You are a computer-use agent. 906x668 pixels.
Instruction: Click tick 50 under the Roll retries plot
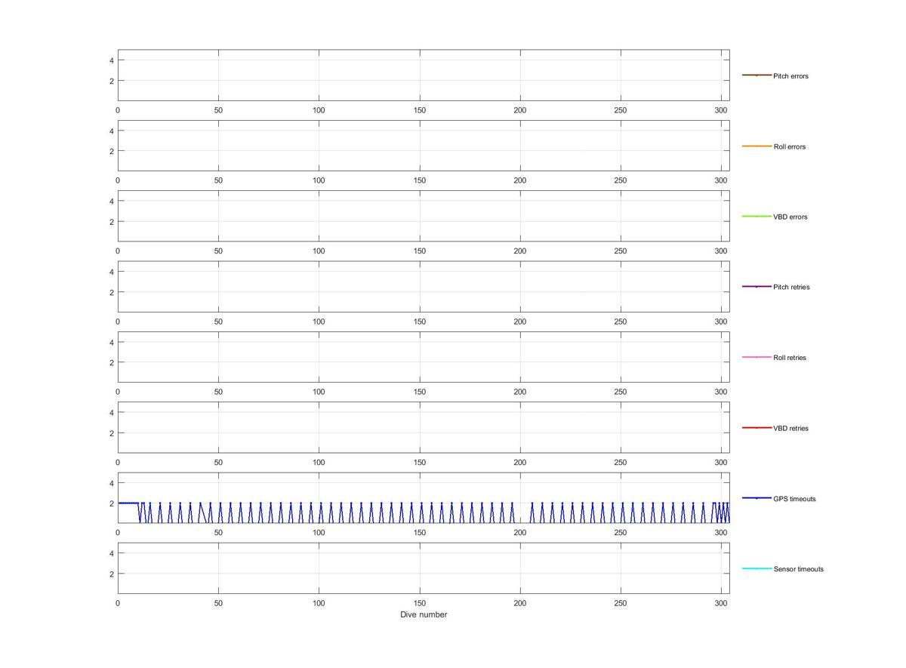218,392
